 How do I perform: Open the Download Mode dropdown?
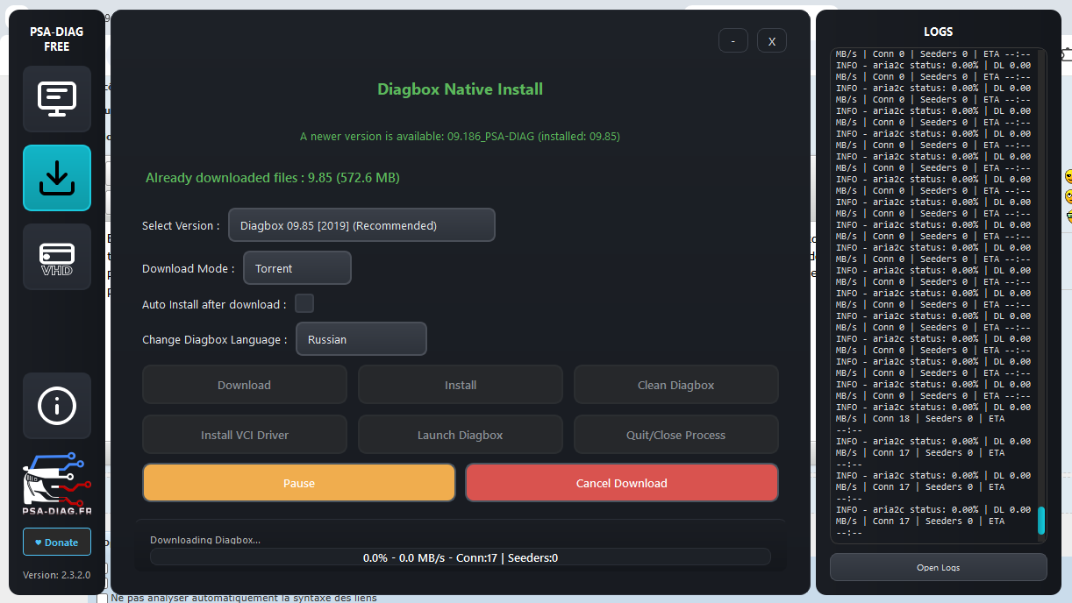(297, 268)
